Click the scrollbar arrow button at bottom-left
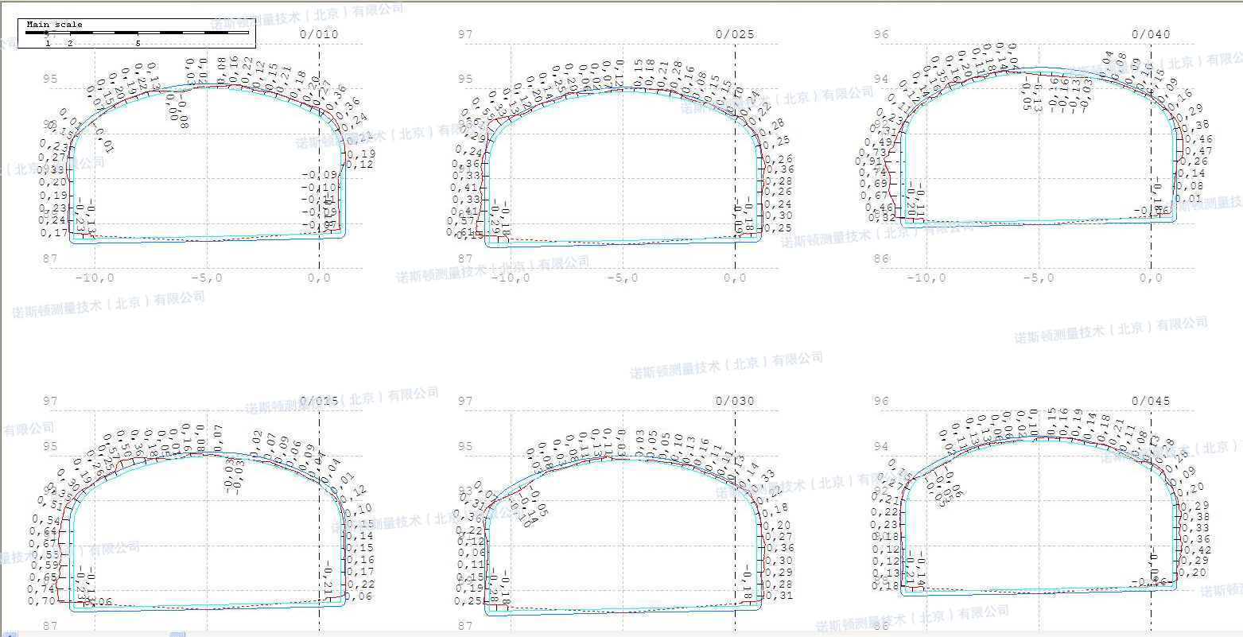Viewport: 1243px width, 637px height. [x=11, y=635]
